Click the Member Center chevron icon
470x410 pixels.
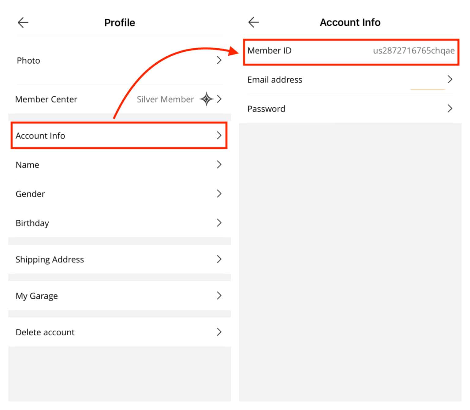pyautogui.click(x=219, y=99)
